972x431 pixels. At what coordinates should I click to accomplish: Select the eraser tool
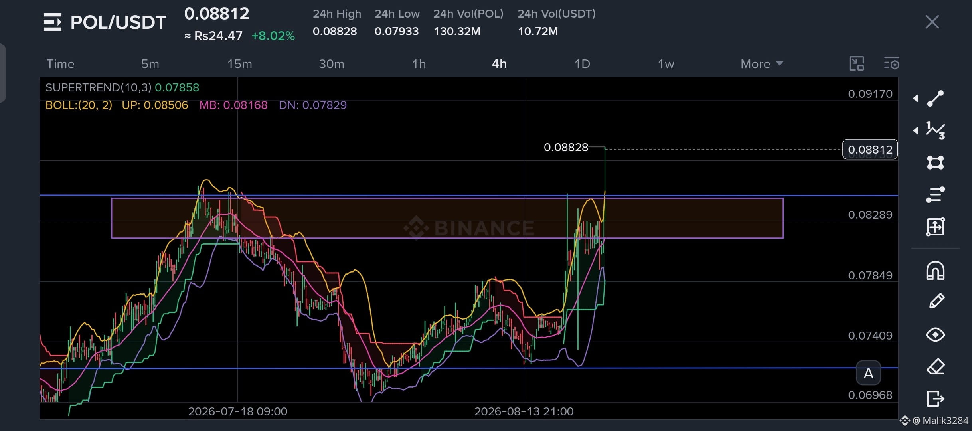point(935,367)
